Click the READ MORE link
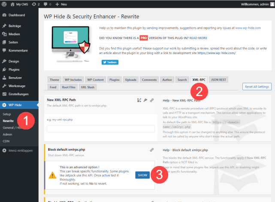Viewport: 275px width, 202px height. (198, 38)
